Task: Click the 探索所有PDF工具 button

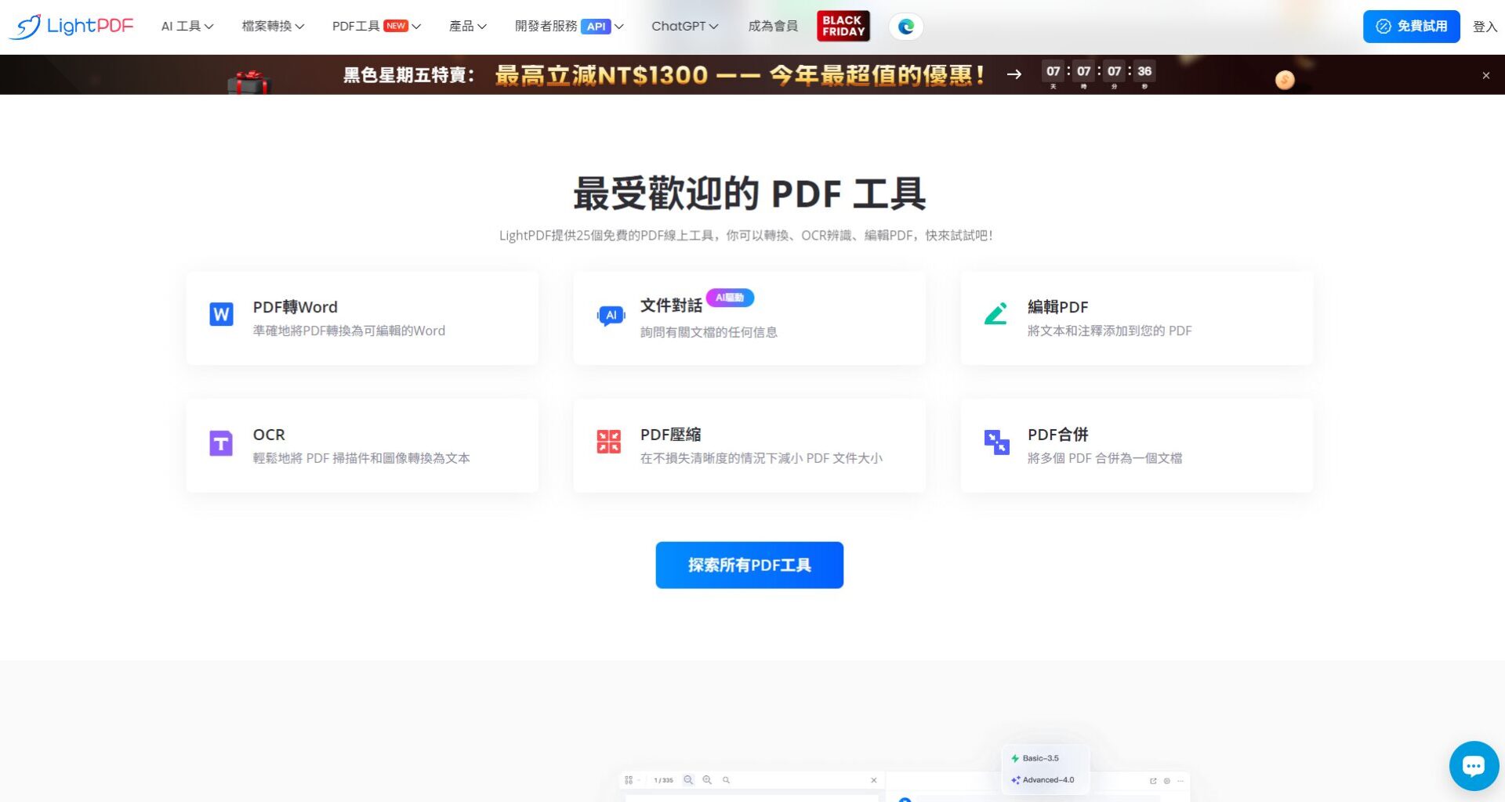Action: coord(749,565)
